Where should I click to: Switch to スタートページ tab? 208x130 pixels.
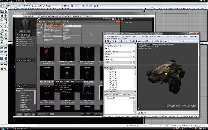pyautogui.click(x=88, y=16)
